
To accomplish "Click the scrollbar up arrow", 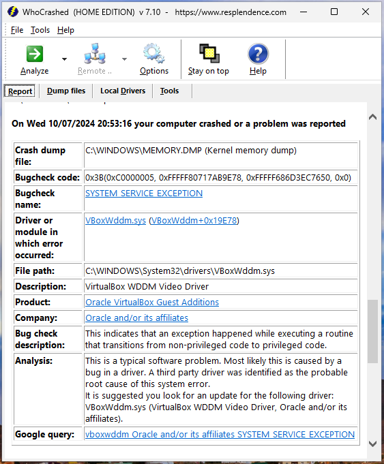I will (372, 117).
